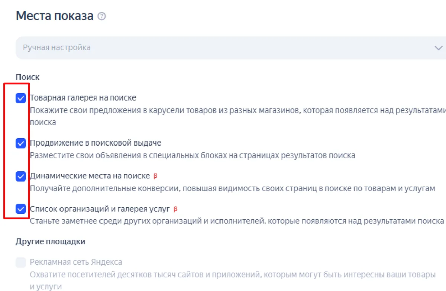Click the beta badge beside Список организаций и галерея услуг
The image size is (446, 291).
click(x=175, y=209)
